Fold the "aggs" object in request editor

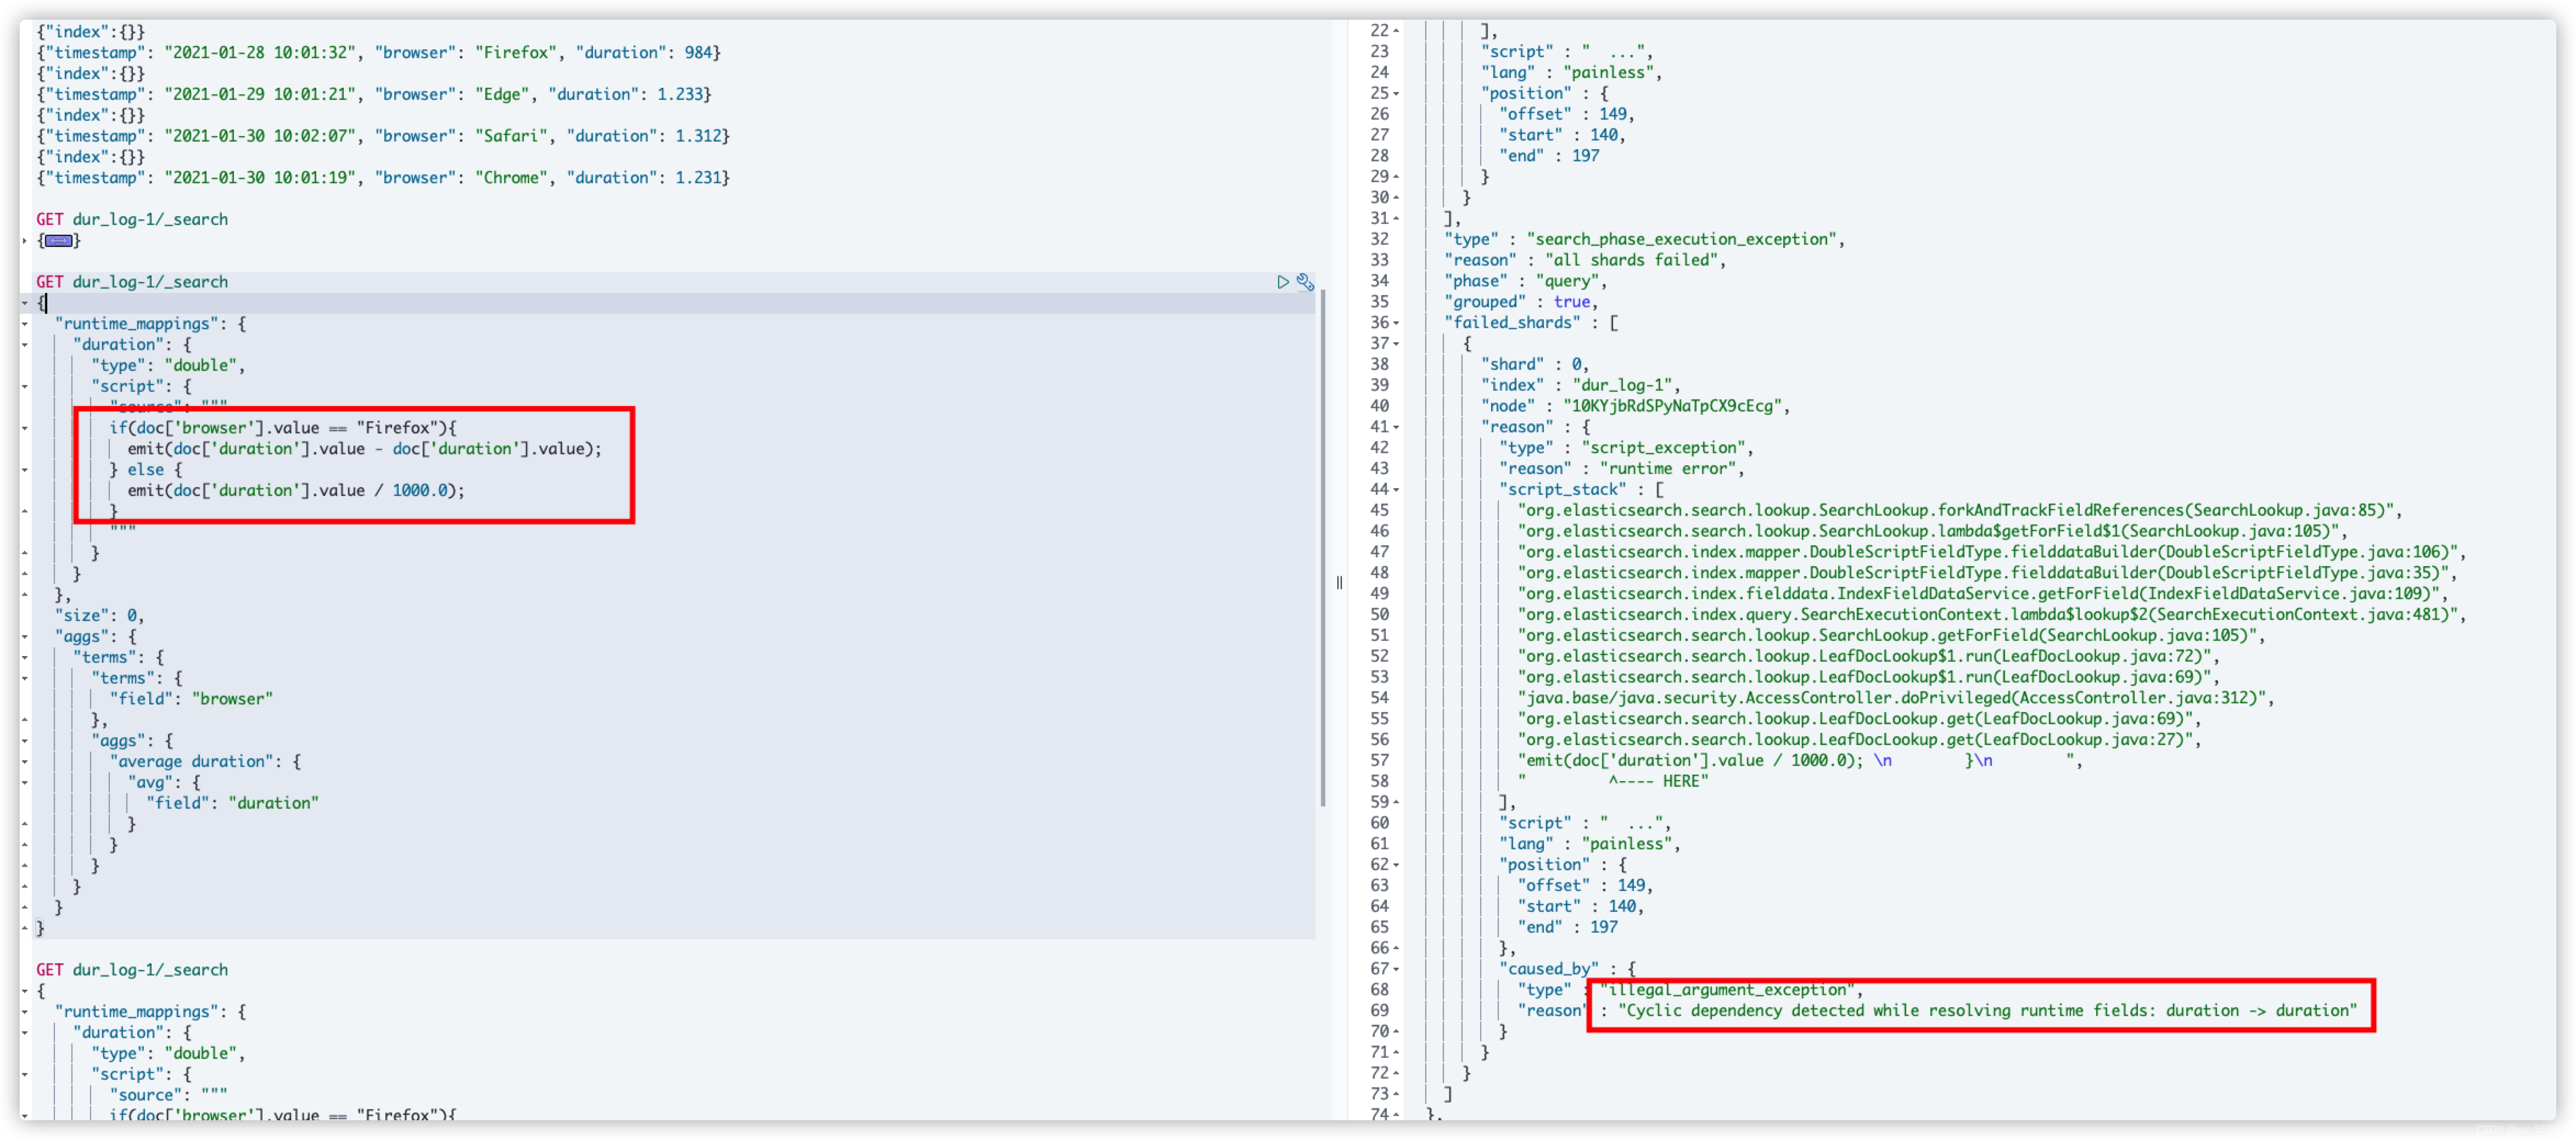25,636
